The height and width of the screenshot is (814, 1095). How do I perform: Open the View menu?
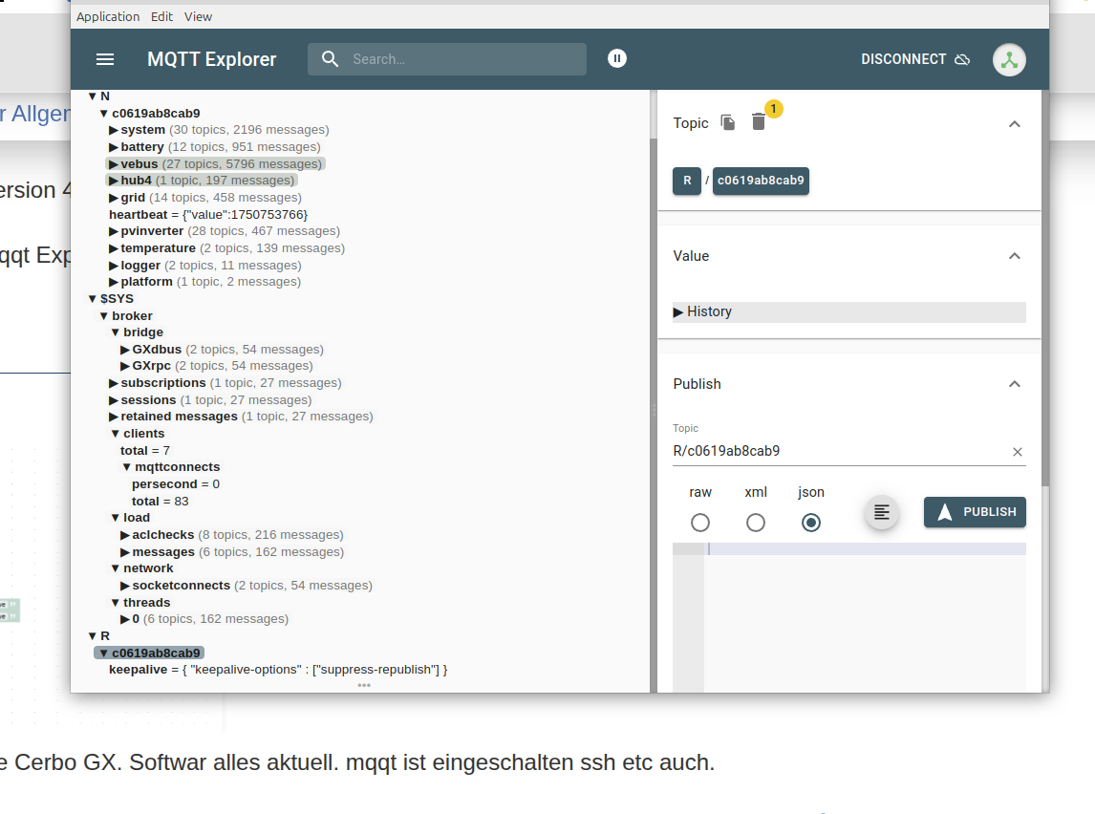click(x=199, y=17)
